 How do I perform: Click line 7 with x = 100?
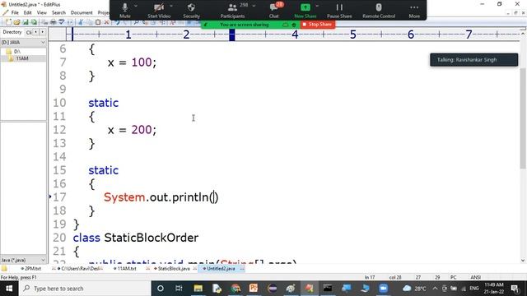click(132, 62)
